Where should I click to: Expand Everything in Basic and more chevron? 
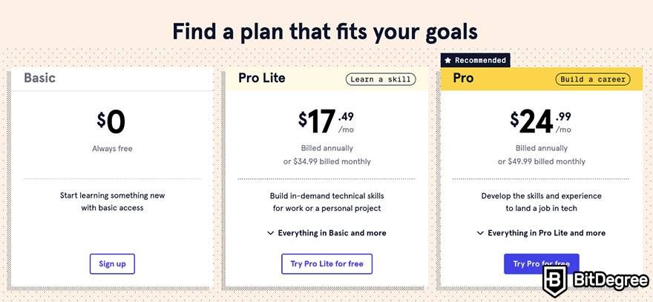click(270, 233)
